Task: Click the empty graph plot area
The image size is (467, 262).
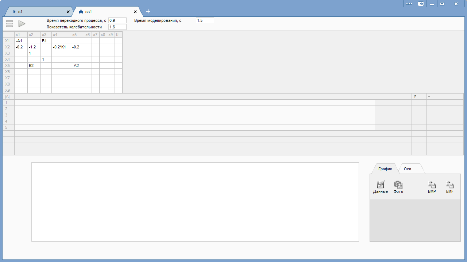Action: pyautogui.click(x=195, y=202)
